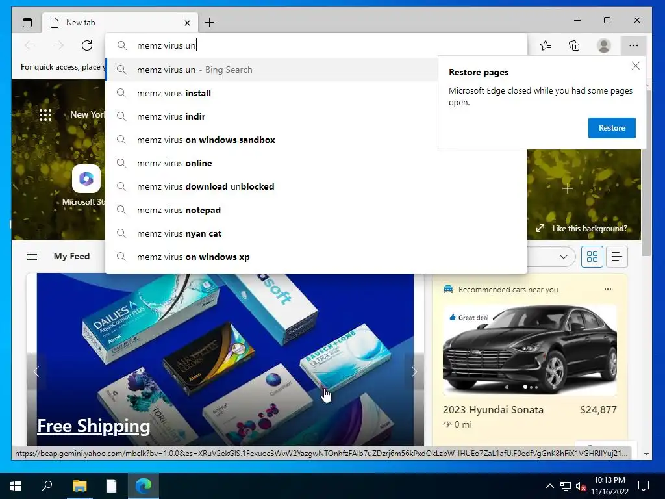Open the notification center icon
The image size is (665, 499).
(644, 486)
